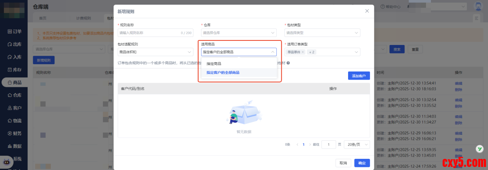Image resolution: width=488 pixels, height=170 pixels.
Task: Choose 指定商品 from the dropdown list
Action: tap(214, 63)
